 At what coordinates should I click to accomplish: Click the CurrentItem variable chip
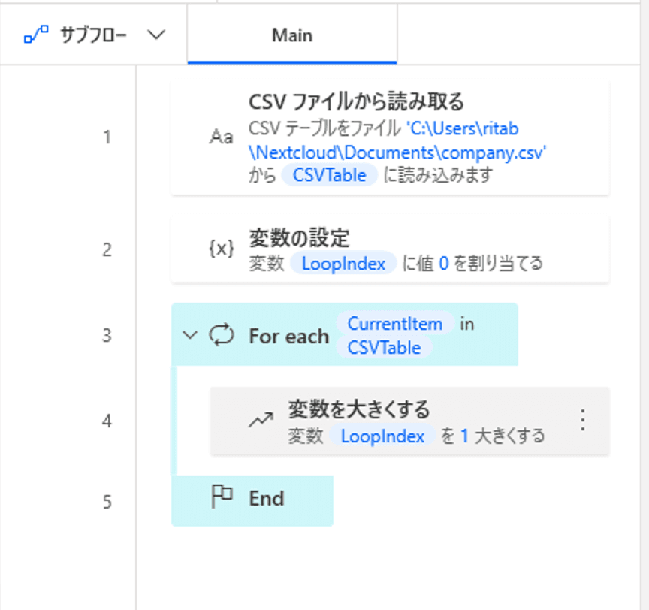(x=395, y=323)
